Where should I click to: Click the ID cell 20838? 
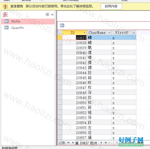point(75,43)
